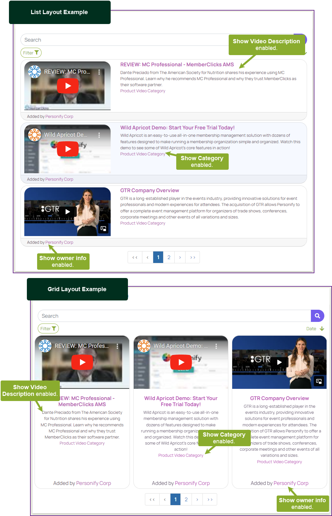Select page 1 in grid layout pagination
This screenshot has width=332, height=516.
click(175, 499)
